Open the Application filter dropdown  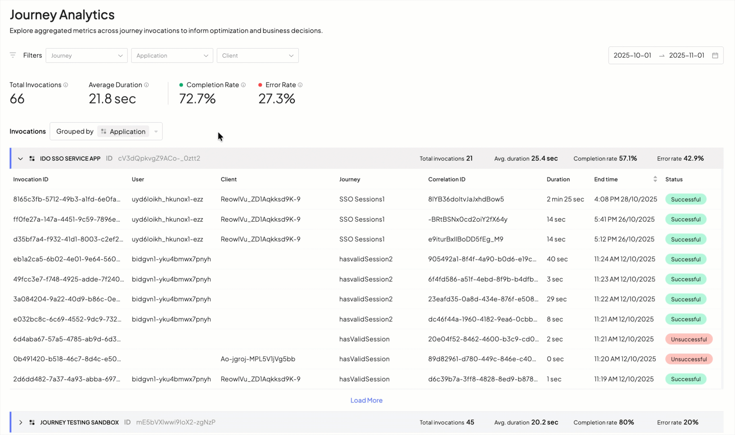point(172,55)
